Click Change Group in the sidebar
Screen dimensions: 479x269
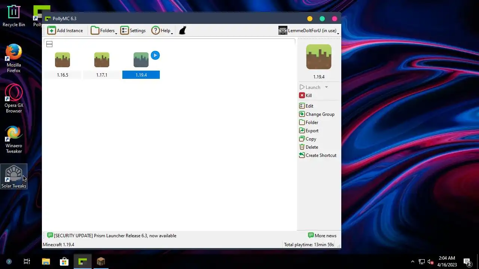(317, 114)
